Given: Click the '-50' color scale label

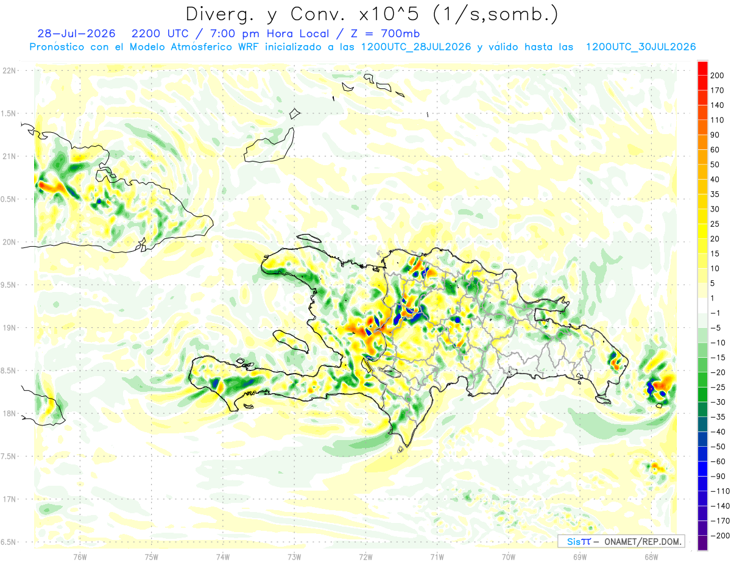Looking at the screenshot, I should tap(718, 447).
